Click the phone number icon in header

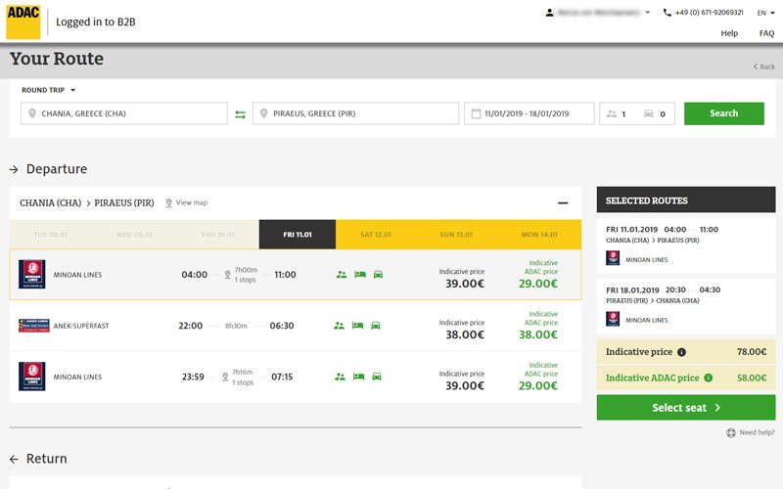pos(668,13)
